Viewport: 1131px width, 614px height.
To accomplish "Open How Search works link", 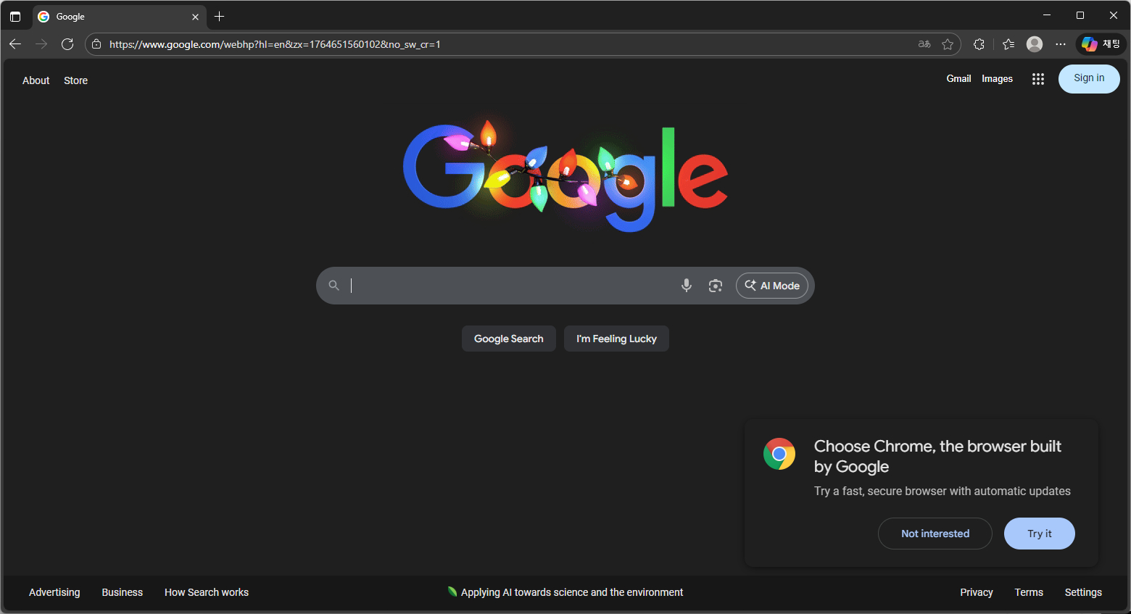I will coord(207,592).
